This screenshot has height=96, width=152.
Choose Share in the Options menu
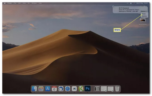tap(144, 14)
